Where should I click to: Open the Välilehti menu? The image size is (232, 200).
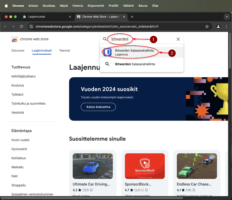pyautogui.click(x=128, y=6)
